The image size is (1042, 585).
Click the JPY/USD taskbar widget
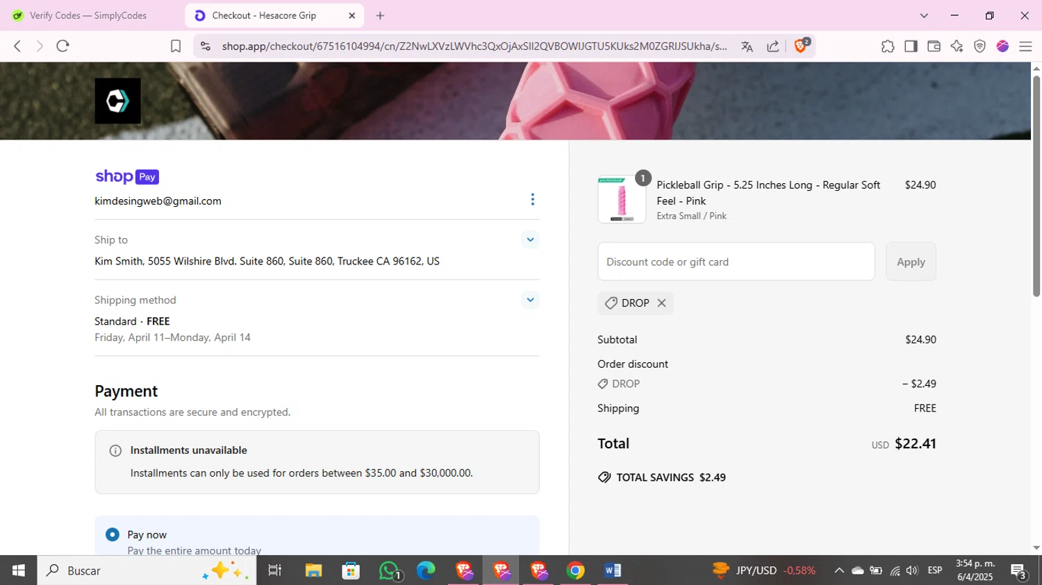[764, 570]
